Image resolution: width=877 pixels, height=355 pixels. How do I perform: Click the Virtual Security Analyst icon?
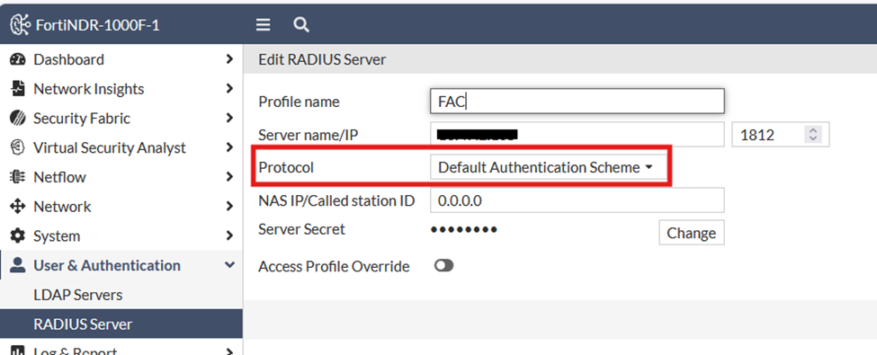[18, 147]
